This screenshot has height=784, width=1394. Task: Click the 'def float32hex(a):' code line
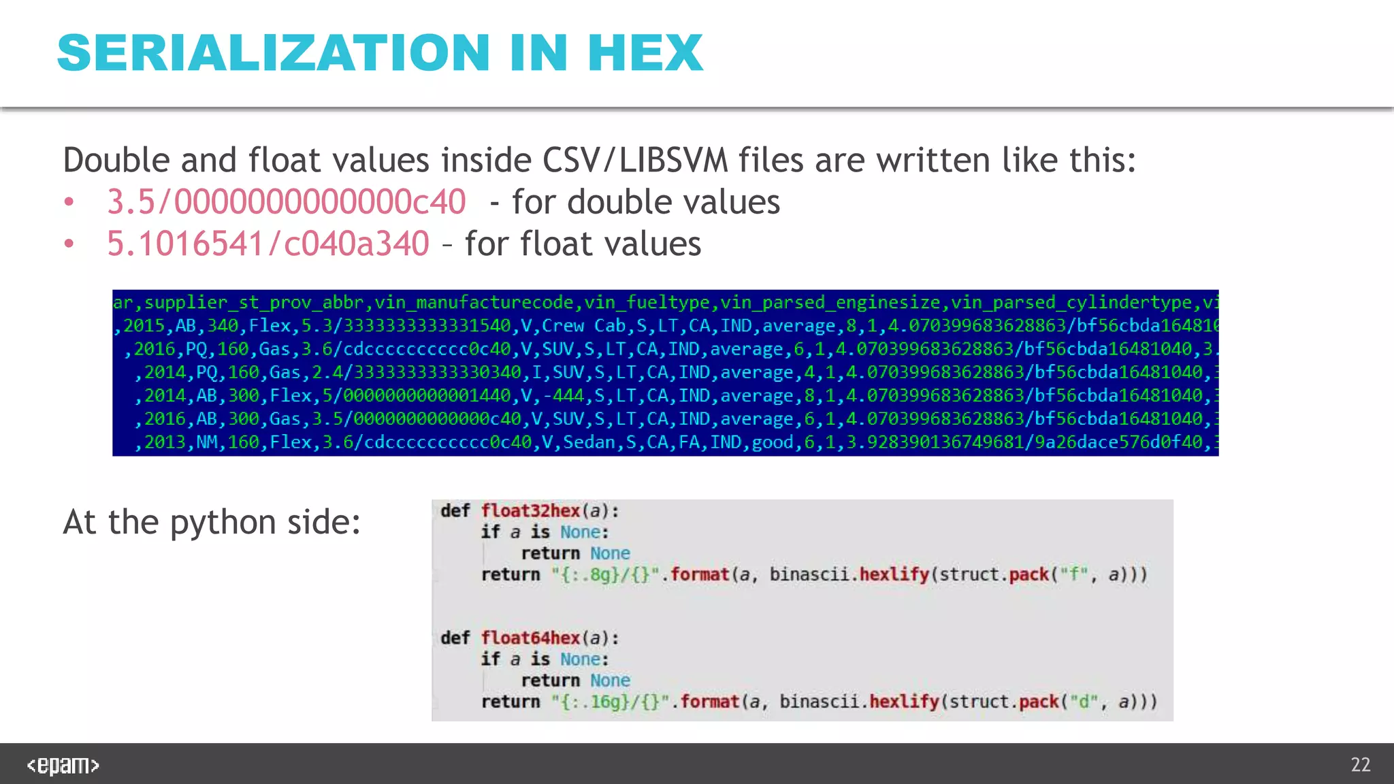(x=530, y=511)
